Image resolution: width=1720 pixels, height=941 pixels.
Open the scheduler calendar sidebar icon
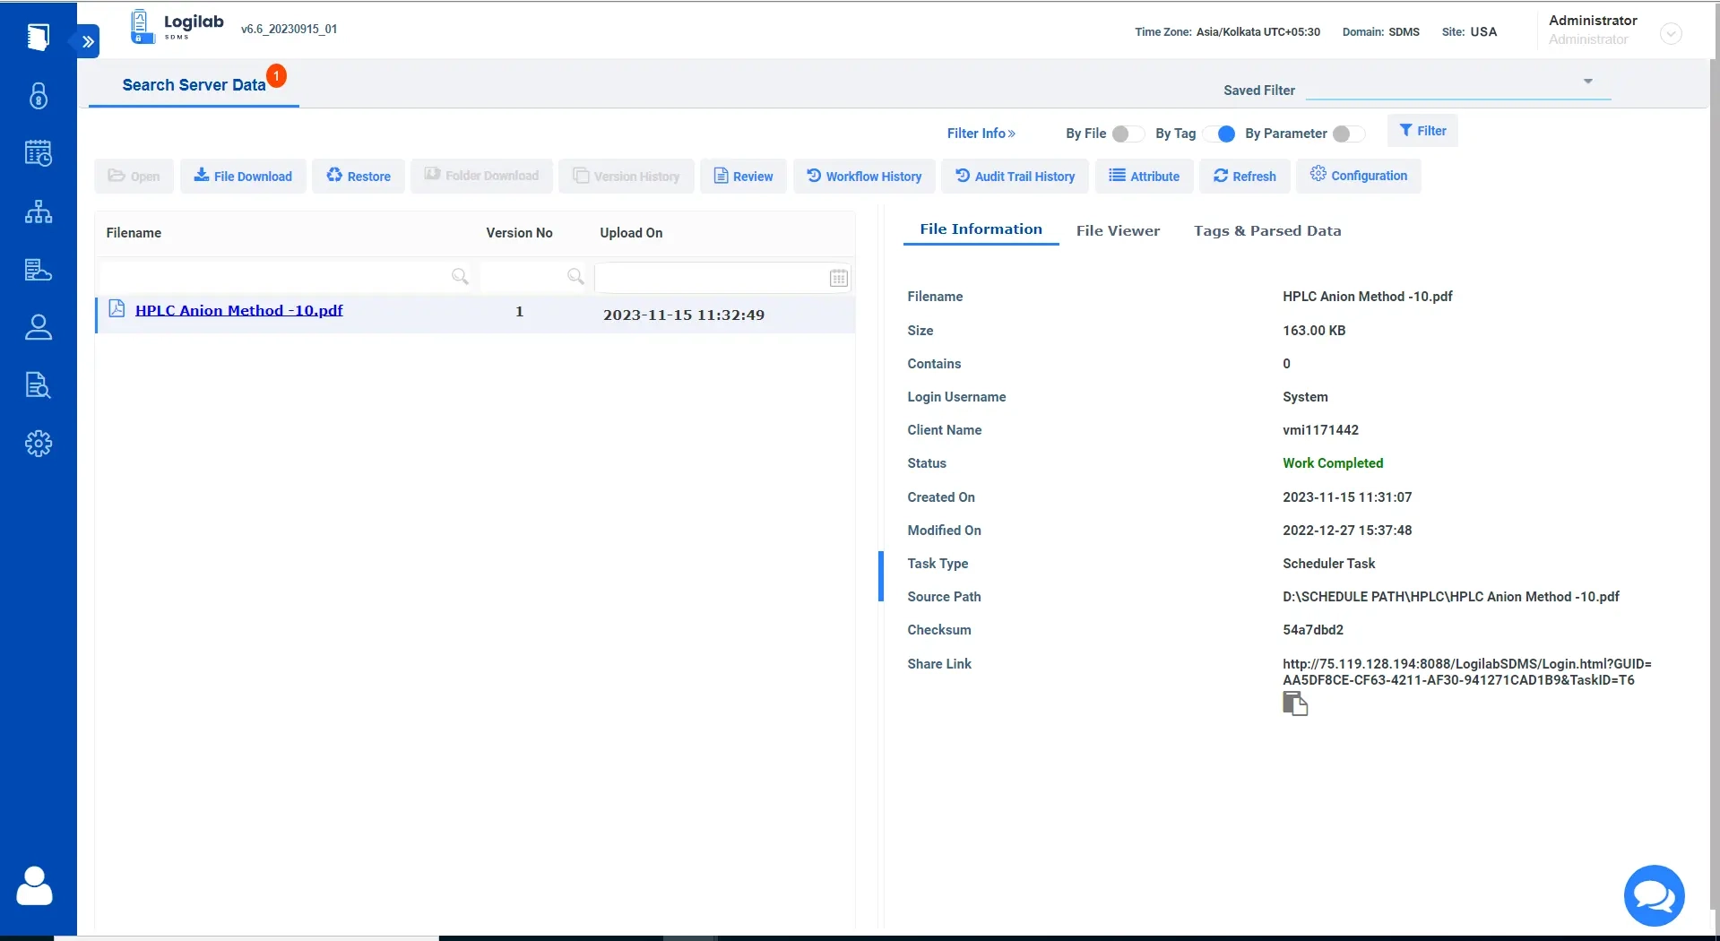pos(39,153)
